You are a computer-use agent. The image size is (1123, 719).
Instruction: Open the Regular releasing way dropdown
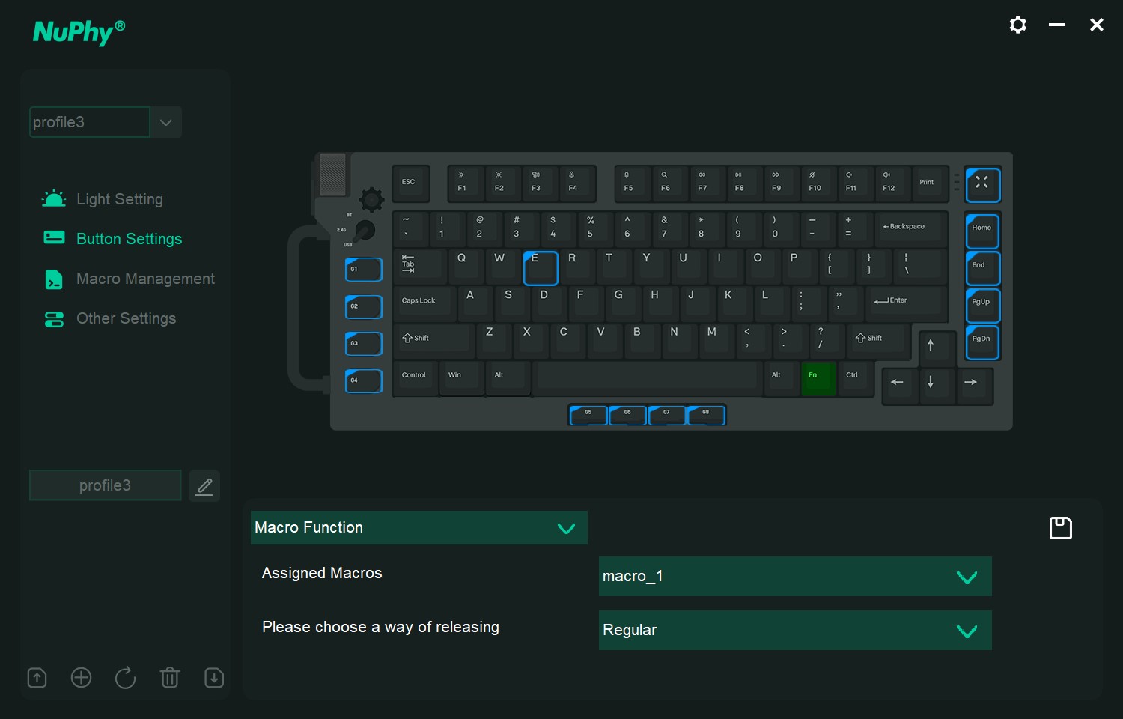[x=795, y=630]
